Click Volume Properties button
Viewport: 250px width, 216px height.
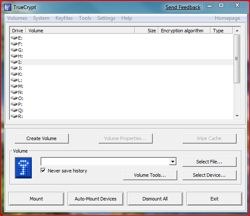pyautogui.click(x=126, y=138)
